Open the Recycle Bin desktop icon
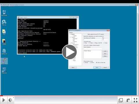Viewport: 139px width, 104px height. (4, 13)
